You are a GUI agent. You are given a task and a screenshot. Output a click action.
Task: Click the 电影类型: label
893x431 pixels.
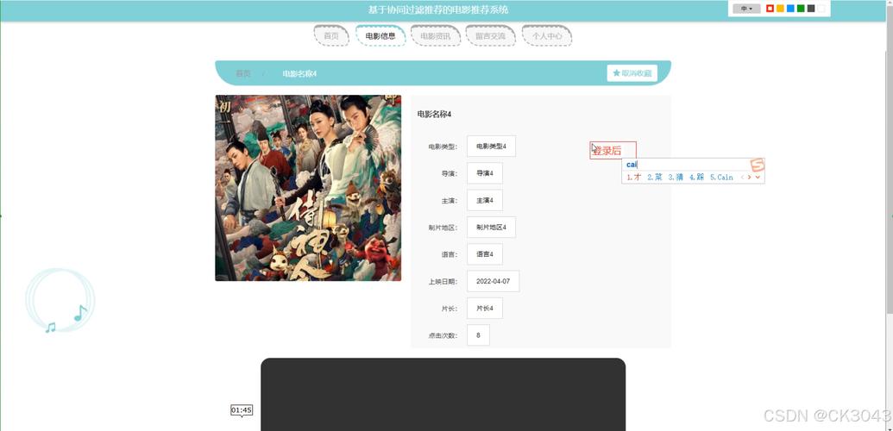click(x=443, y=147)
